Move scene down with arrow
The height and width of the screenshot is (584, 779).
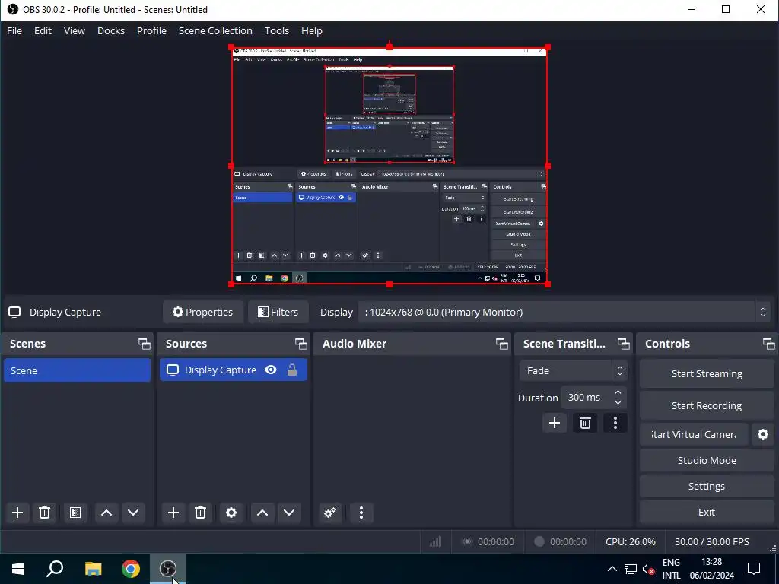pyautogui.click(x=133, y=513)
